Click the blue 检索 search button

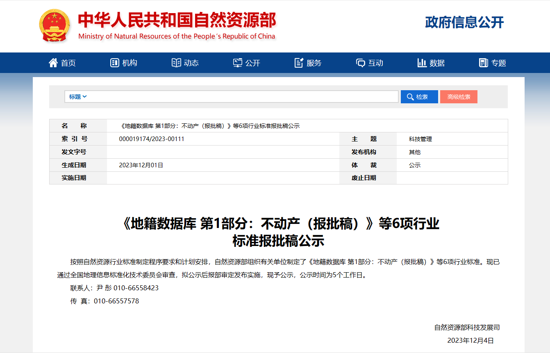tap(419, 96)
